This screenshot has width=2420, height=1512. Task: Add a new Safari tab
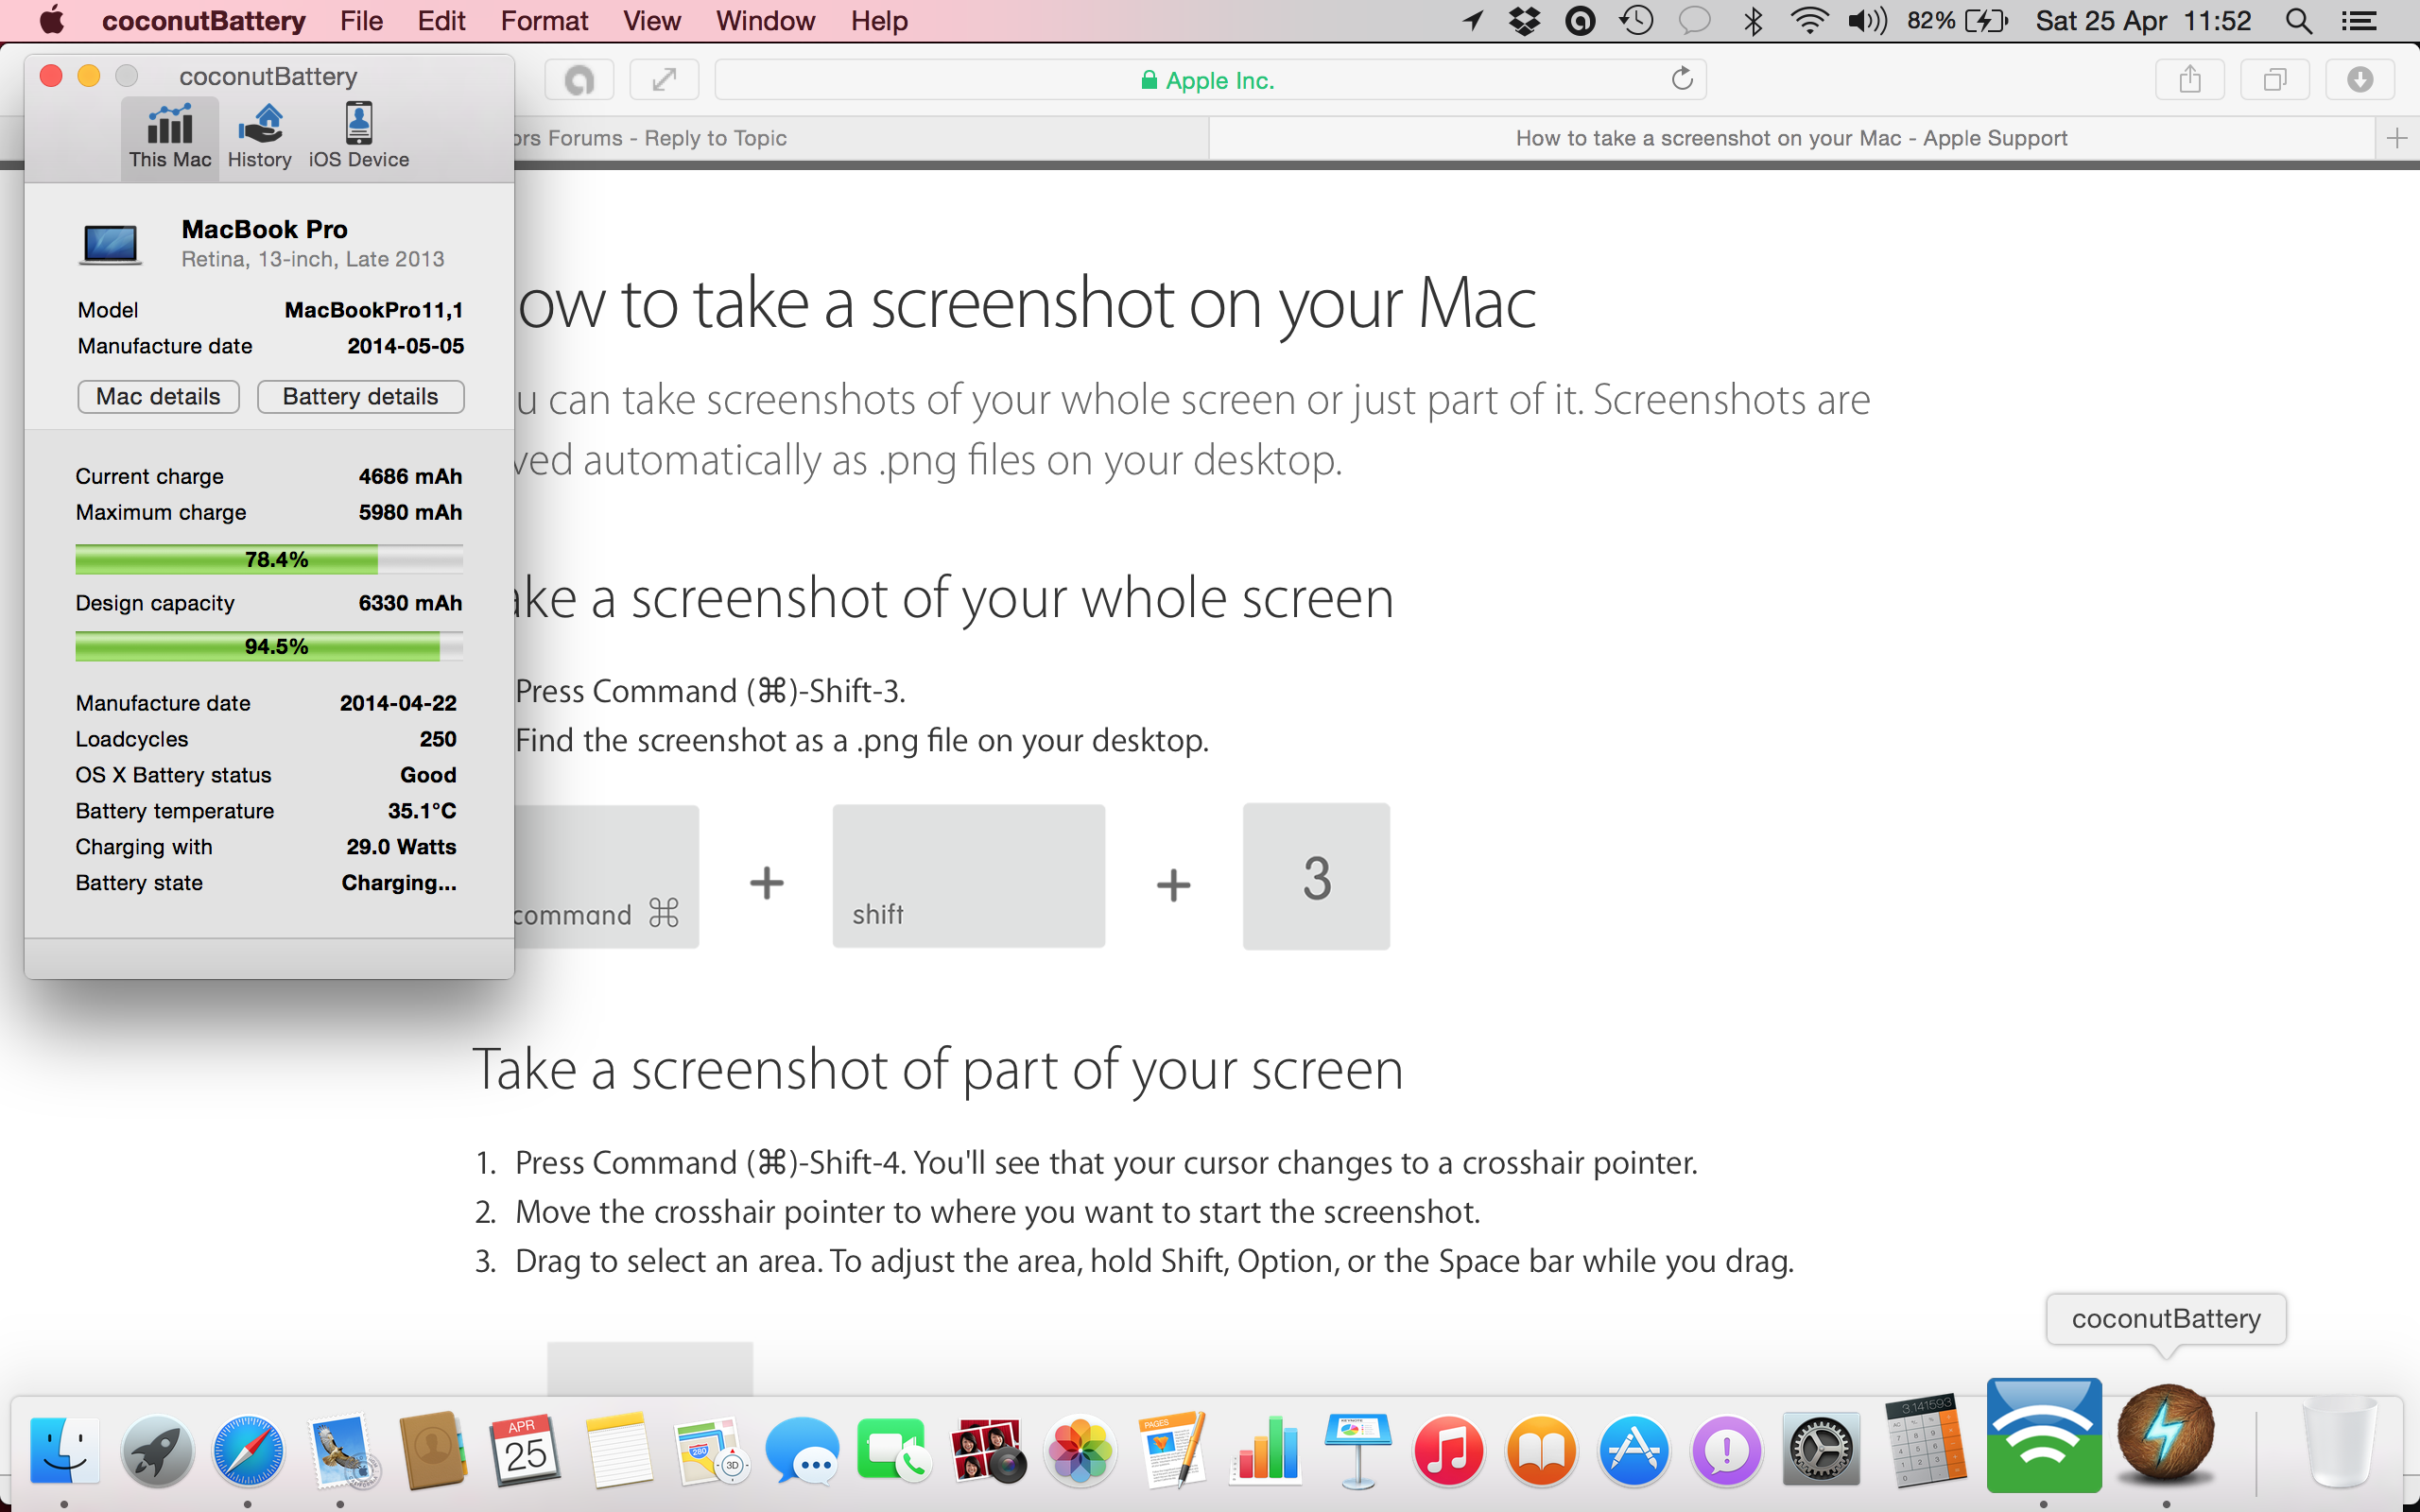tap(2397, 138)
